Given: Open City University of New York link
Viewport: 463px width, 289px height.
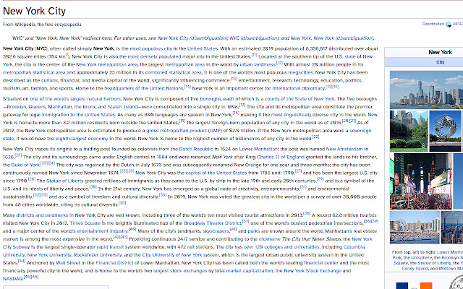Looking at the screenshot, I should point(172,255).
